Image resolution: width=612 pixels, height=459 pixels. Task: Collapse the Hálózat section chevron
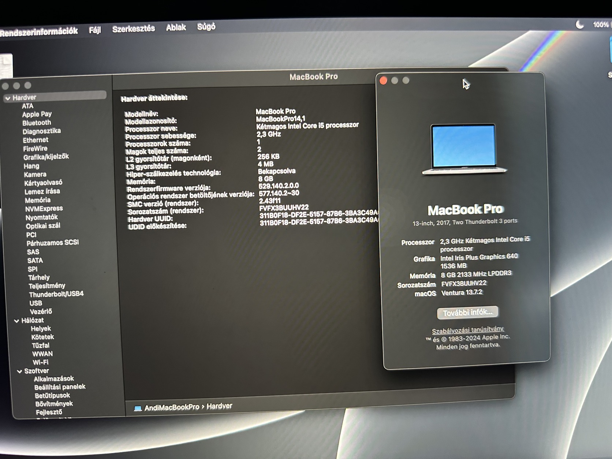click(x=16, y=321)
